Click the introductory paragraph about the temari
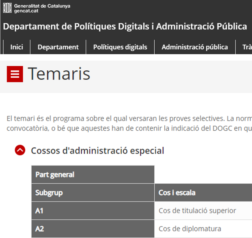Screen dimensions: 252x238 (129, 124)
